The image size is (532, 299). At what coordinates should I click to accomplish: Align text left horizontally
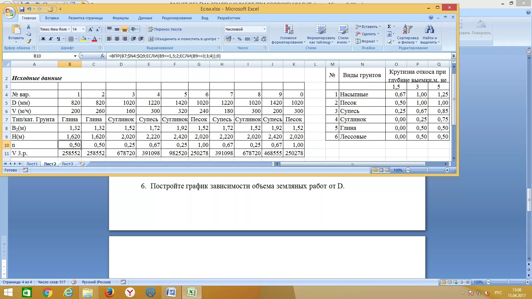pyautogui.click(x=109, y=39)
